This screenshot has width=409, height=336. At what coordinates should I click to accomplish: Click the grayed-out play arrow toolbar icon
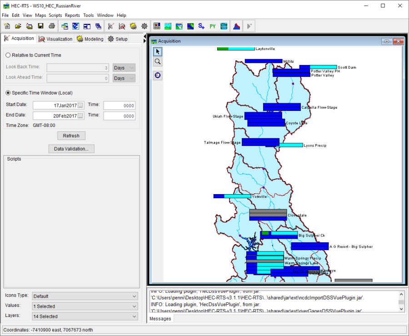(249, 26)
